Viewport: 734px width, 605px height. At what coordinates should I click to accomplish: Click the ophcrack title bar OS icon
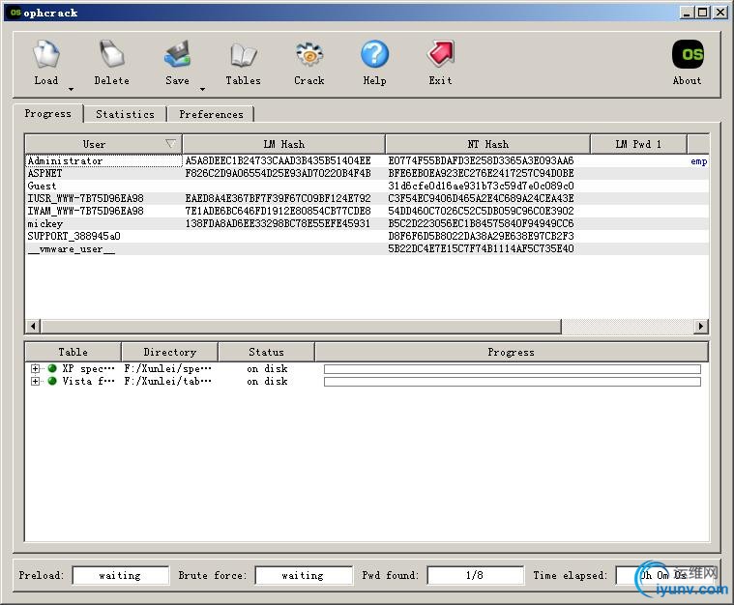pyautogui.click(x=15, y=13)
